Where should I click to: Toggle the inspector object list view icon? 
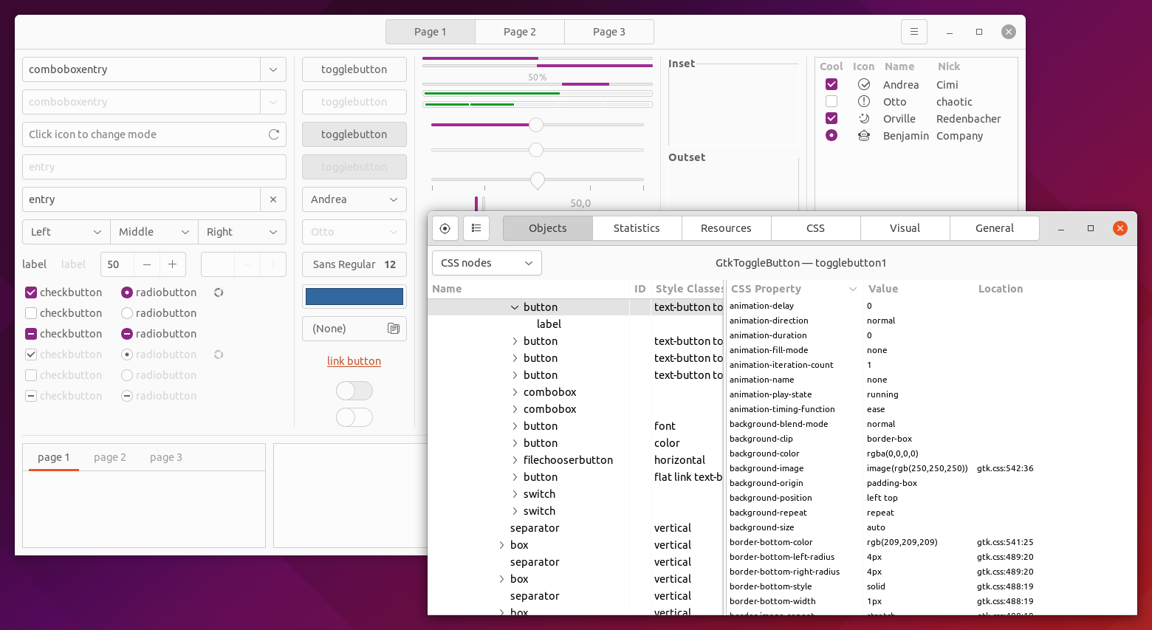[476, 228]
